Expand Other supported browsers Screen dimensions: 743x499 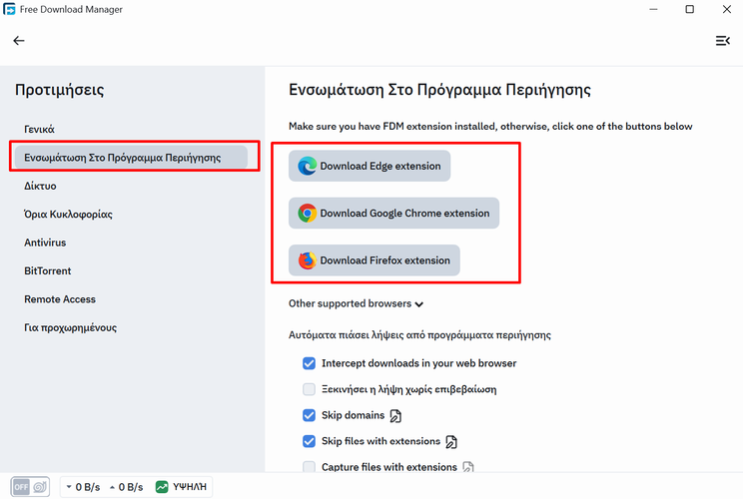[x=356, y=303]
